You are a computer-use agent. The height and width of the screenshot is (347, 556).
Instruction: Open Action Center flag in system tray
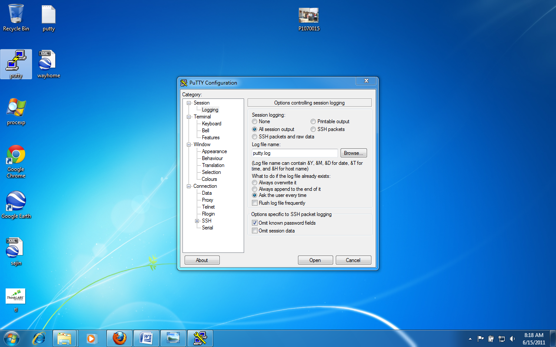480,339
